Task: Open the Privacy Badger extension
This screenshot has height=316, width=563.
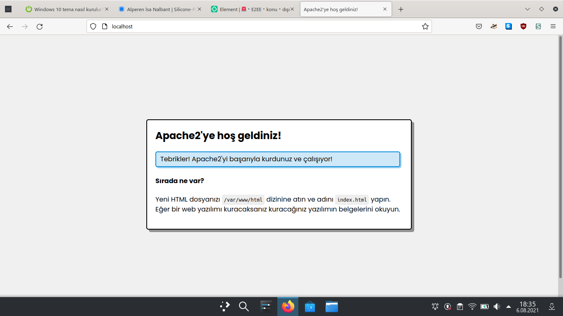Action: tap(494, 26)
